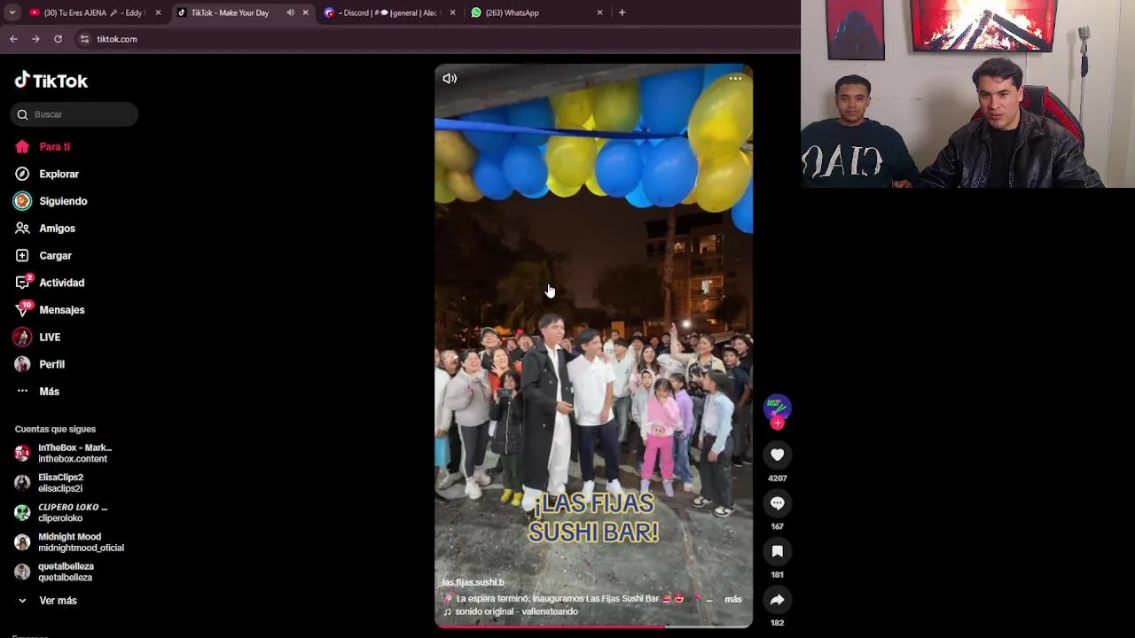Click the Explorar compass icon
The height and width of the screenshot is (638, 1135).
22,175
